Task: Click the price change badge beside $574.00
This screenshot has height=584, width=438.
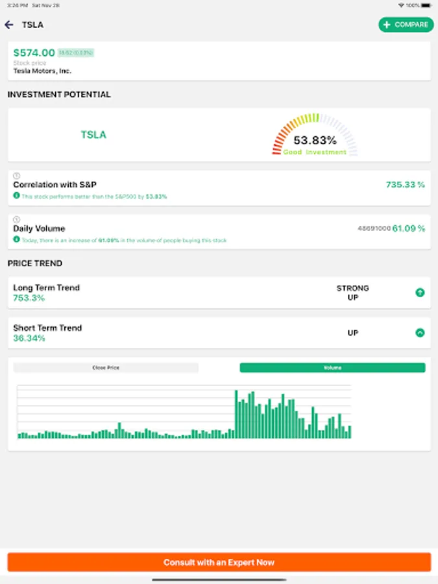Action: [x=76, y=53]
